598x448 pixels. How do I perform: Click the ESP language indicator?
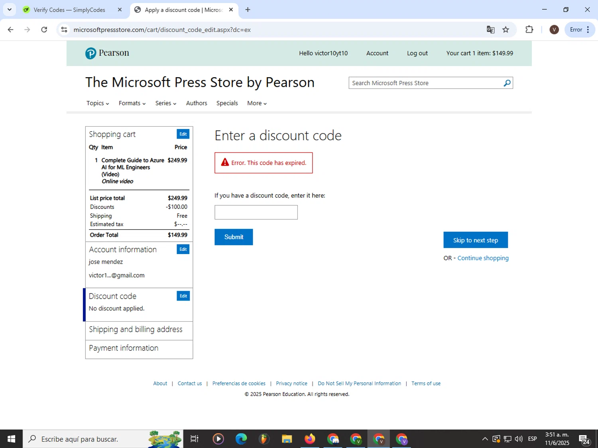point(532,439)
